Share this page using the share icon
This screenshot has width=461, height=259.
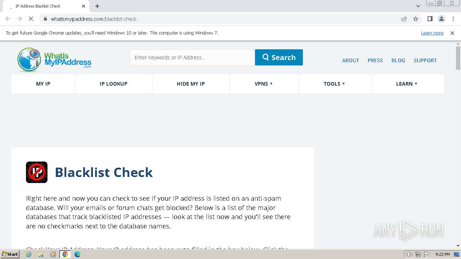pos(404,19)
